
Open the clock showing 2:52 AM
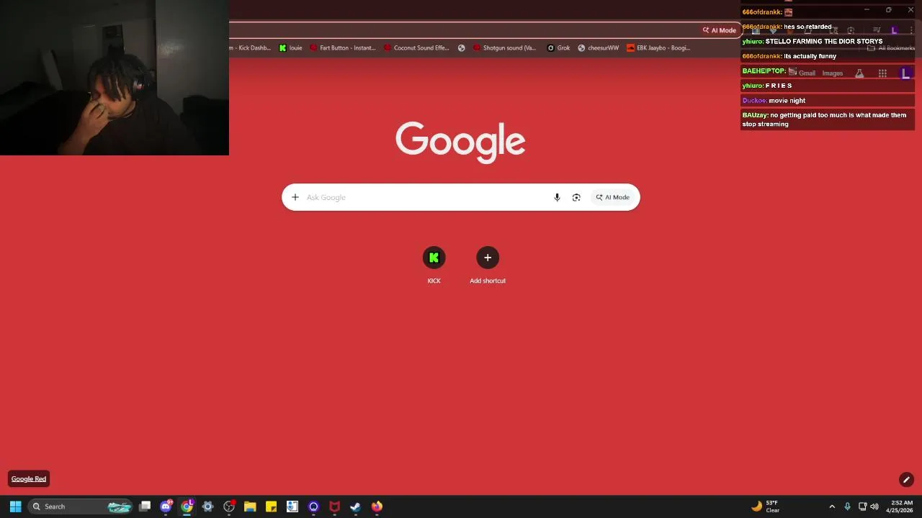pyautogui.click(x=901, y=506)
